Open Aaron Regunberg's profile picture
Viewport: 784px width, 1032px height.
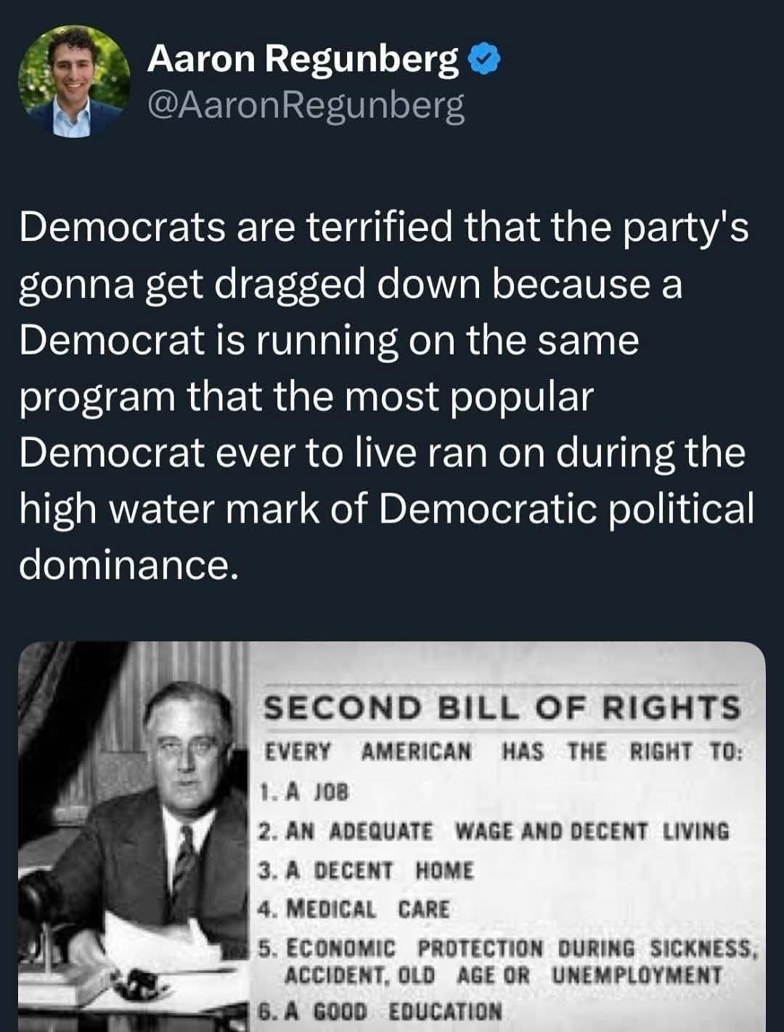tap(74, 81)
